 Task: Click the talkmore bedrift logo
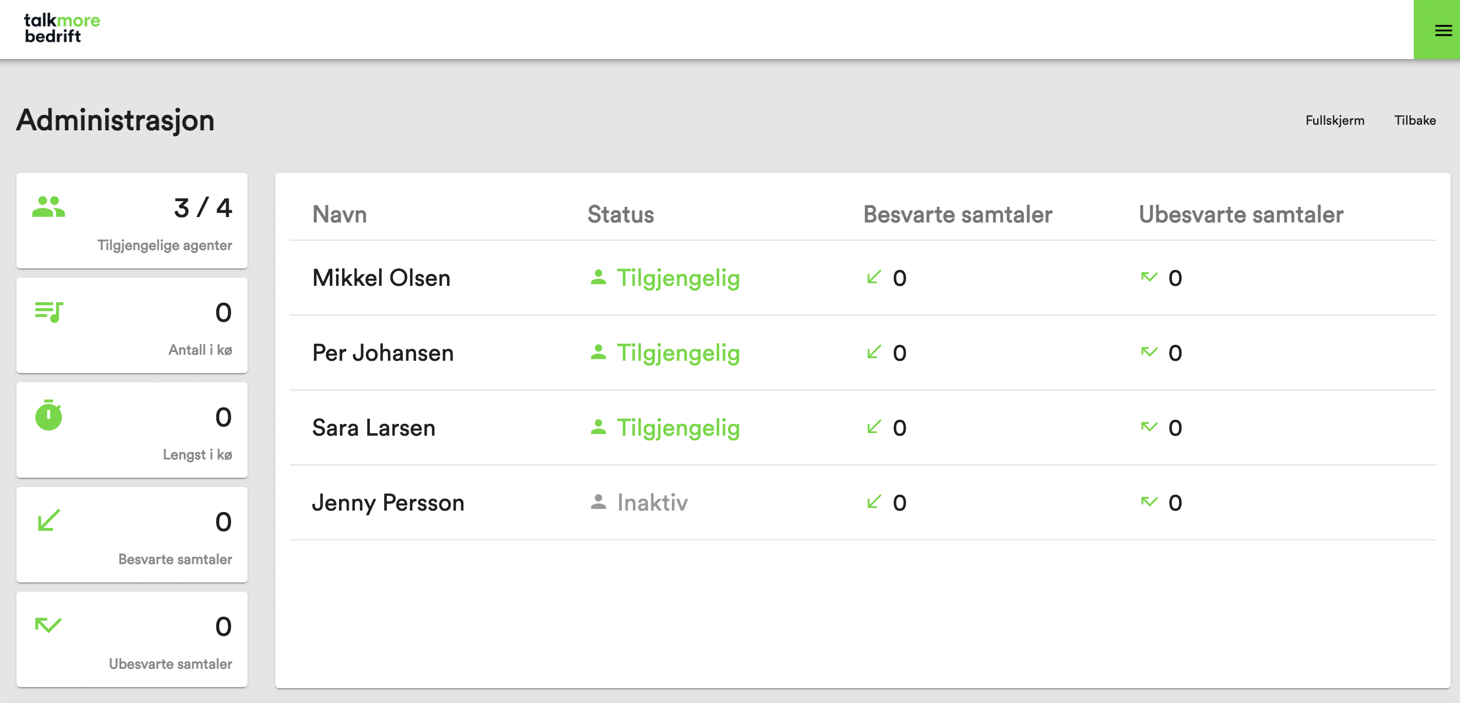62,28
